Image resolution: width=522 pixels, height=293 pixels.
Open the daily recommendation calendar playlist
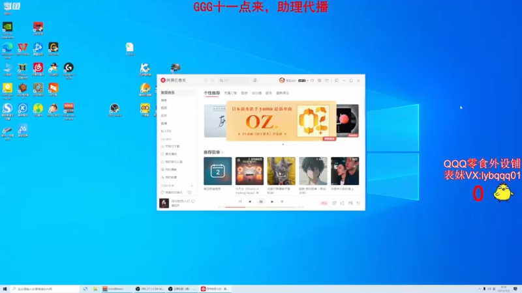(x=218, y=171)
